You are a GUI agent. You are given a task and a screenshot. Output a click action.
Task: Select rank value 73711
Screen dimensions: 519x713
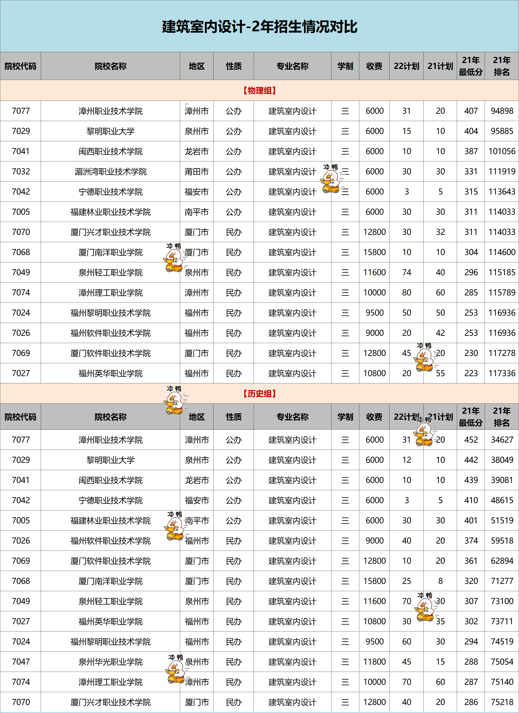pyautogui.click(x=502, y=621)
